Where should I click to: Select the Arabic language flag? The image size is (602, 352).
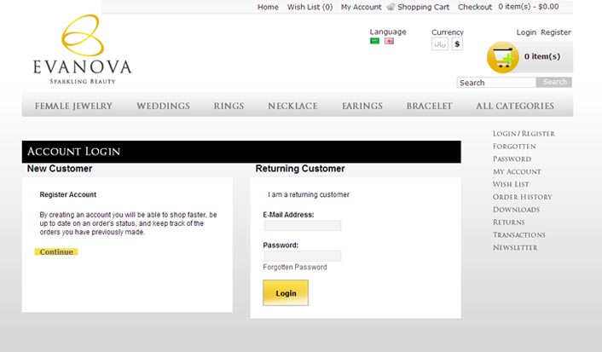tap(374, 41)
